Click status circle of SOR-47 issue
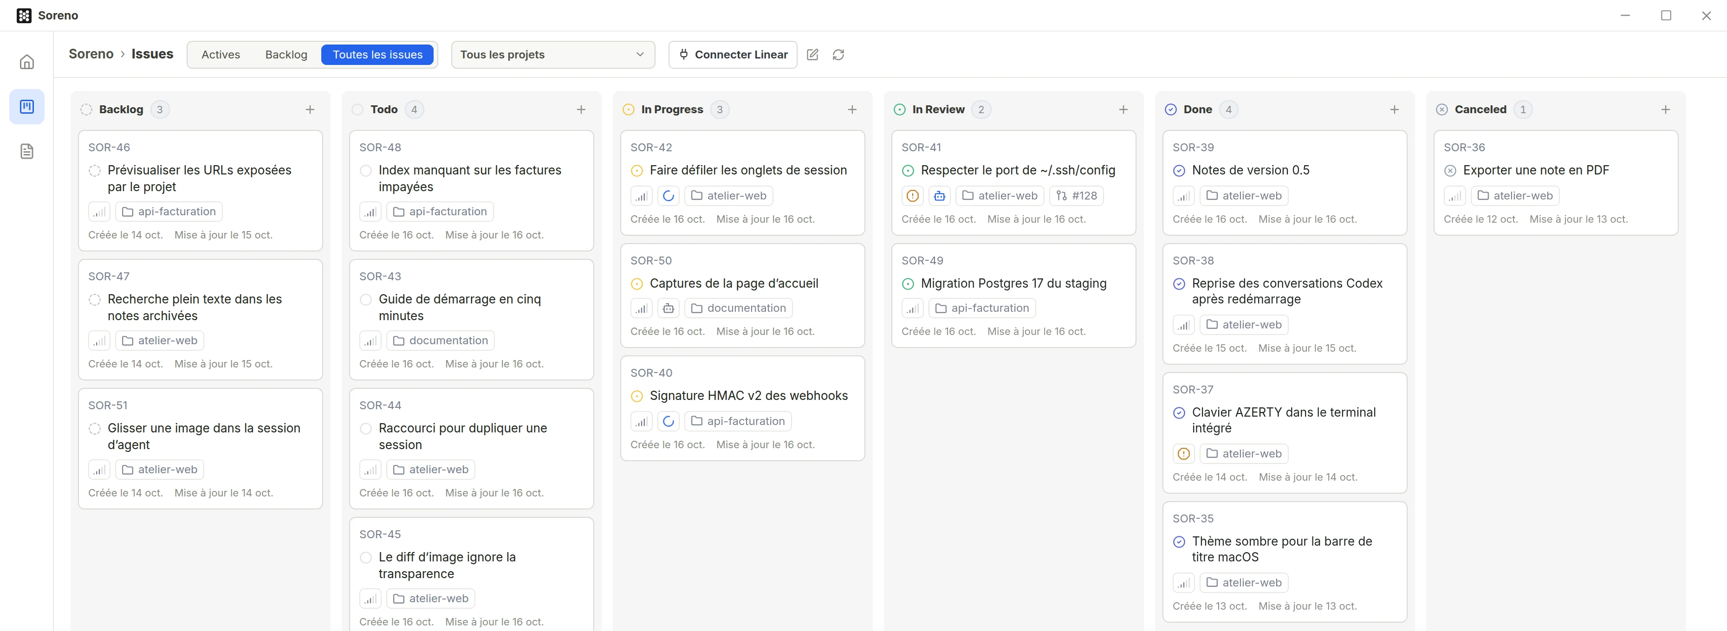This screenshot has height=631, width=1727. pyautogui.click(x=95, y=299)
